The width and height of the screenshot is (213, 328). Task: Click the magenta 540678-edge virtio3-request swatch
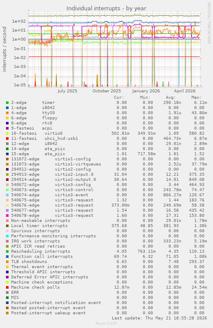tap(7, 216)
